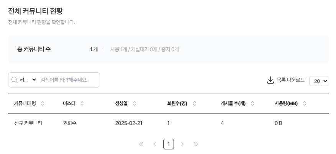Open the search category dropdown

coord(28,80)
